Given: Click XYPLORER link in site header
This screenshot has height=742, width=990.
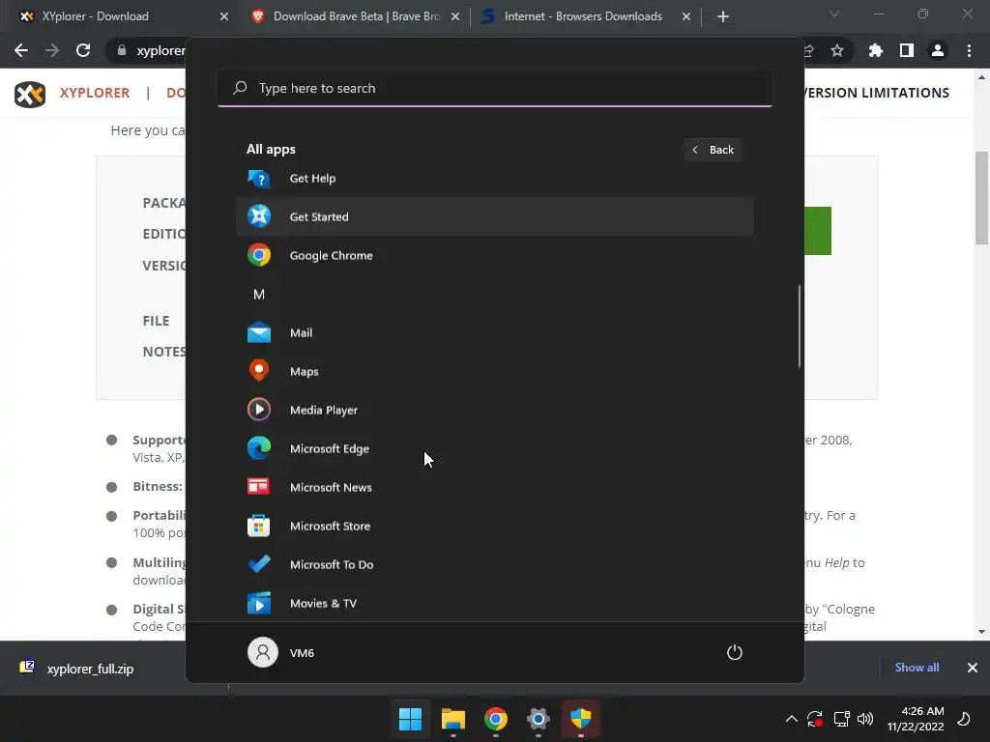Looking at the screenshot, I should coord(95,93).
